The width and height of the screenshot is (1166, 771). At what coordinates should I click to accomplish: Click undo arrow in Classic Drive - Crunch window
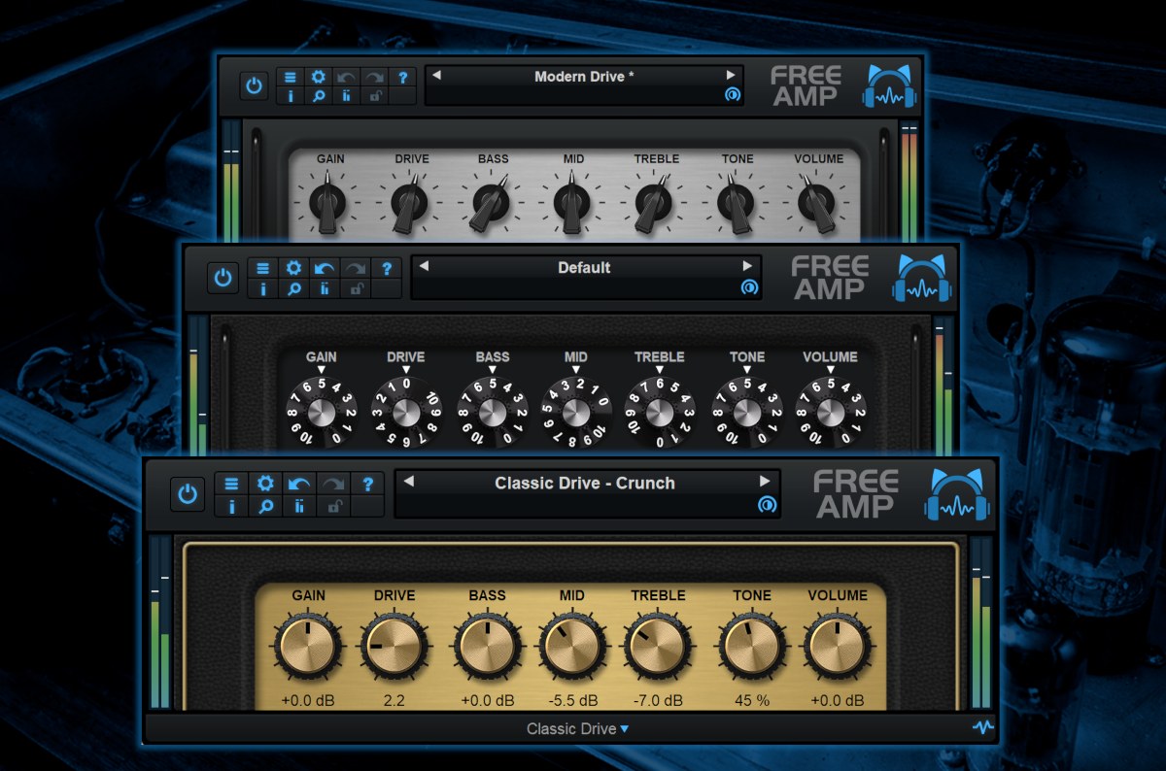(x=299, y=483)
